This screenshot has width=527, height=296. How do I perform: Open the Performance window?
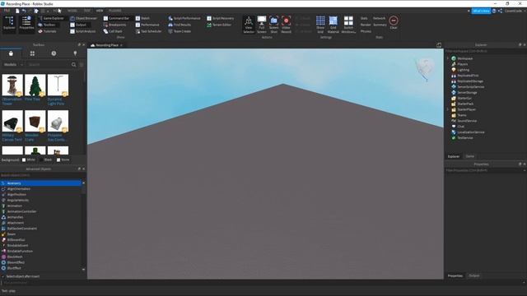[x=147, y=25]
